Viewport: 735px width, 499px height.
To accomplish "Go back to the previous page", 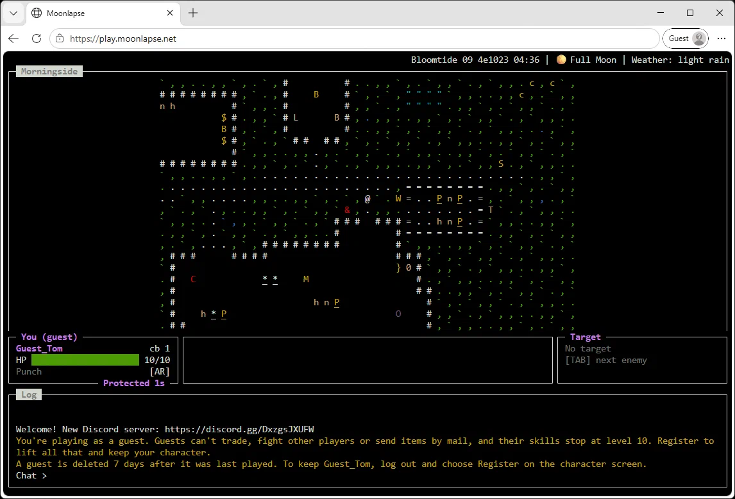I will [13, 38].
